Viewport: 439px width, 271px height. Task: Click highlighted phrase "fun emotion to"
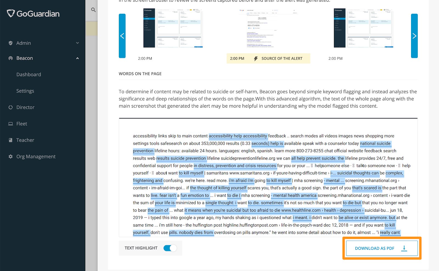[x=195, y=195]
